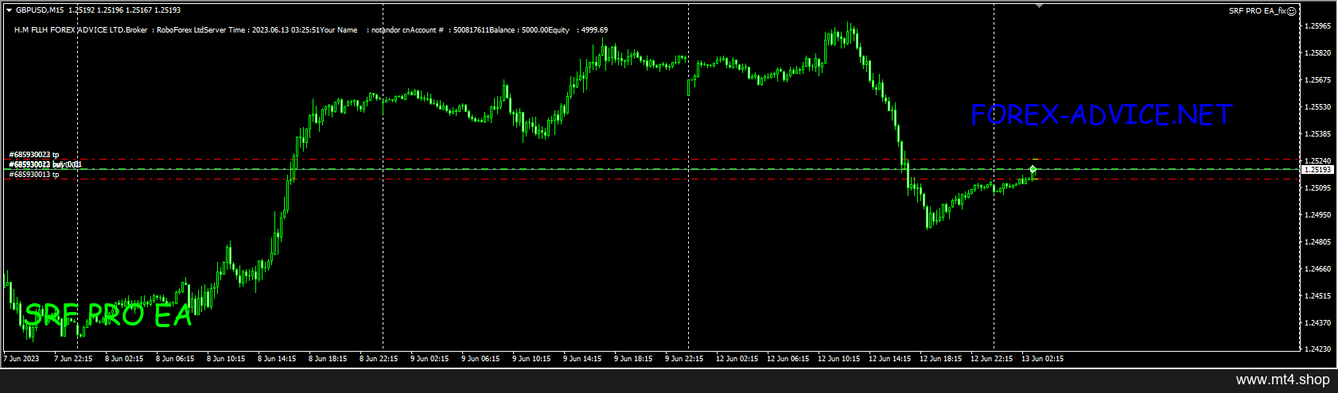Viewport: 1338px width, 393px height.
Task: Click time axis label '7 Jun 22:15'
Action: coord(73,359)
